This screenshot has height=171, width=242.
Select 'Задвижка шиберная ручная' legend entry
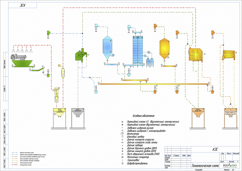[140, 128]
